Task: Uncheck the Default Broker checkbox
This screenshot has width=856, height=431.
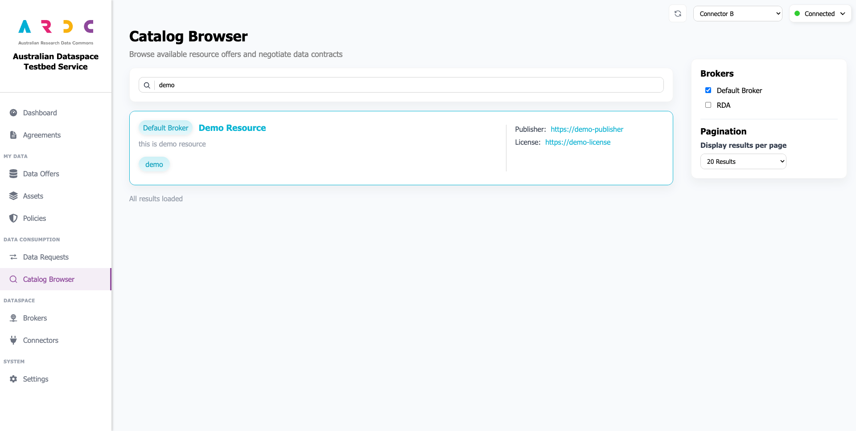Action: coord(708,90)
